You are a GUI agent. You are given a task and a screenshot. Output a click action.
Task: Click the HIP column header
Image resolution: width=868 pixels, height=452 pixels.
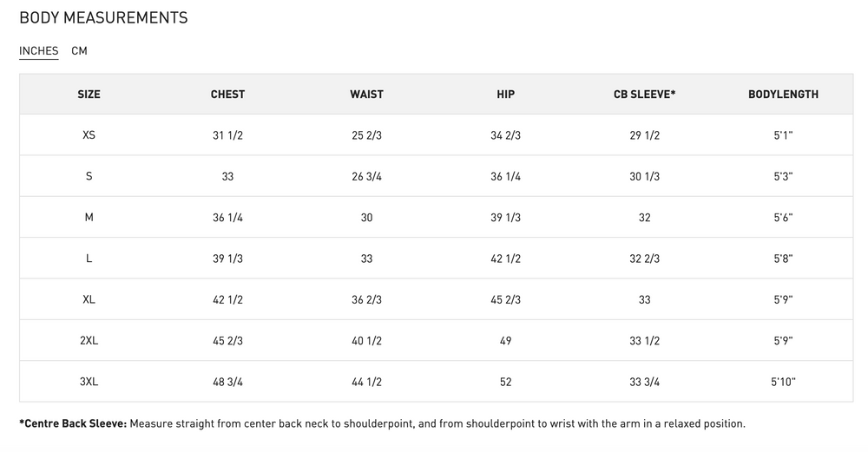coord(505,94)
